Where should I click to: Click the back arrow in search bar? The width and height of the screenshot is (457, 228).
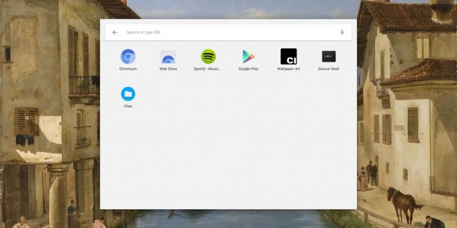115,32
